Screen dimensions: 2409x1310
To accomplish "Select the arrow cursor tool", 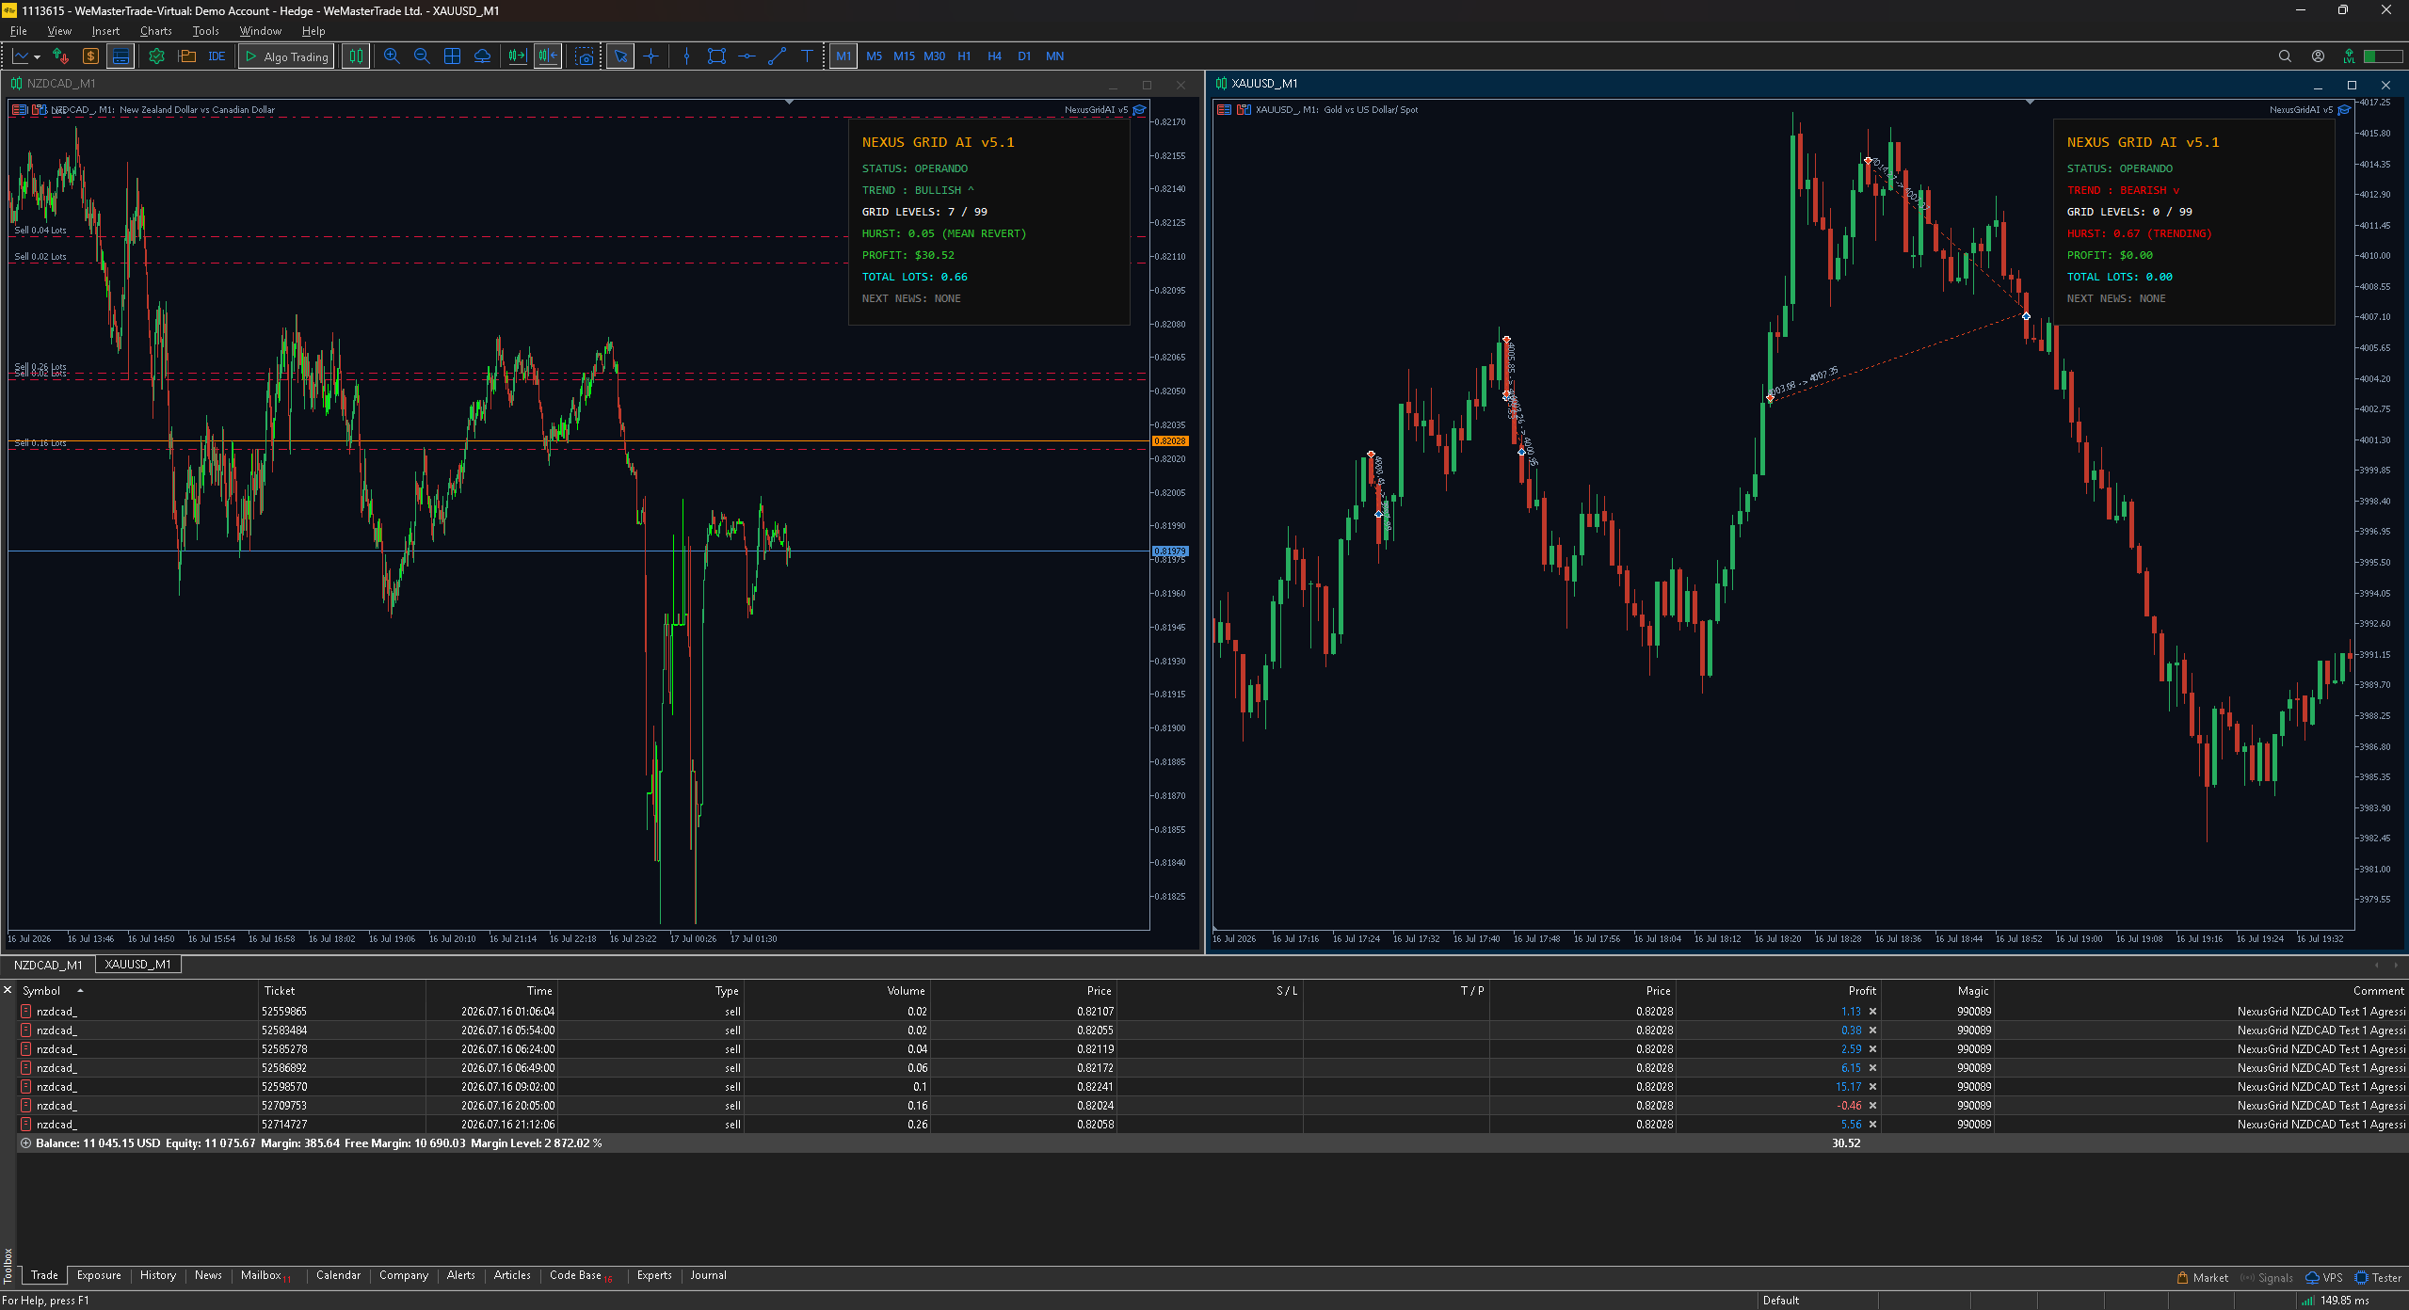I will tap(620, 56).
